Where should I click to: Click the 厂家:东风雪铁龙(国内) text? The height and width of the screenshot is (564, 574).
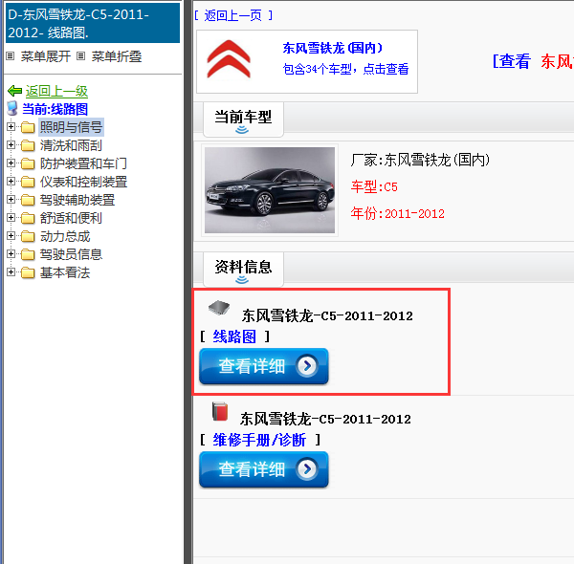pyautogui.click(x=420, y=161)
